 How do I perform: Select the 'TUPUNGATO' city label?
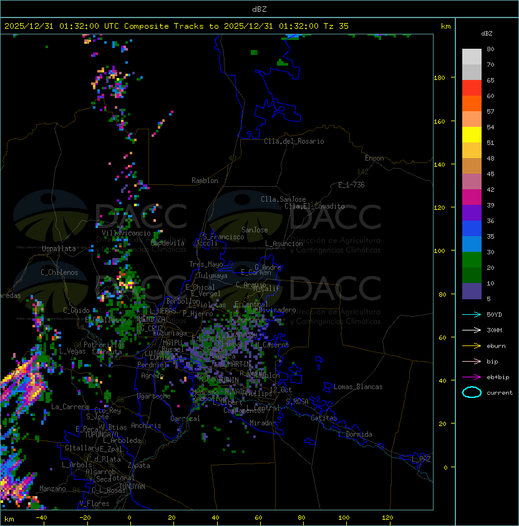pyautogui.click(x=101, y=434)
